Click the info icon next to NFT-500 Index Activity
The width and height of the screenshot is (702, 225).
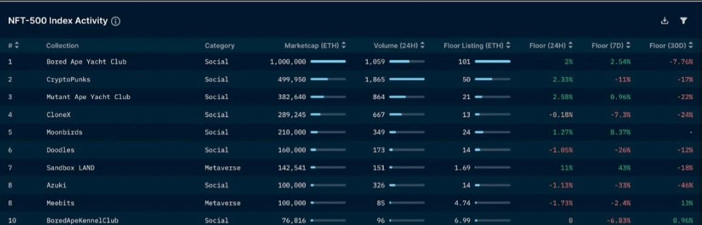tap(115, 21)
